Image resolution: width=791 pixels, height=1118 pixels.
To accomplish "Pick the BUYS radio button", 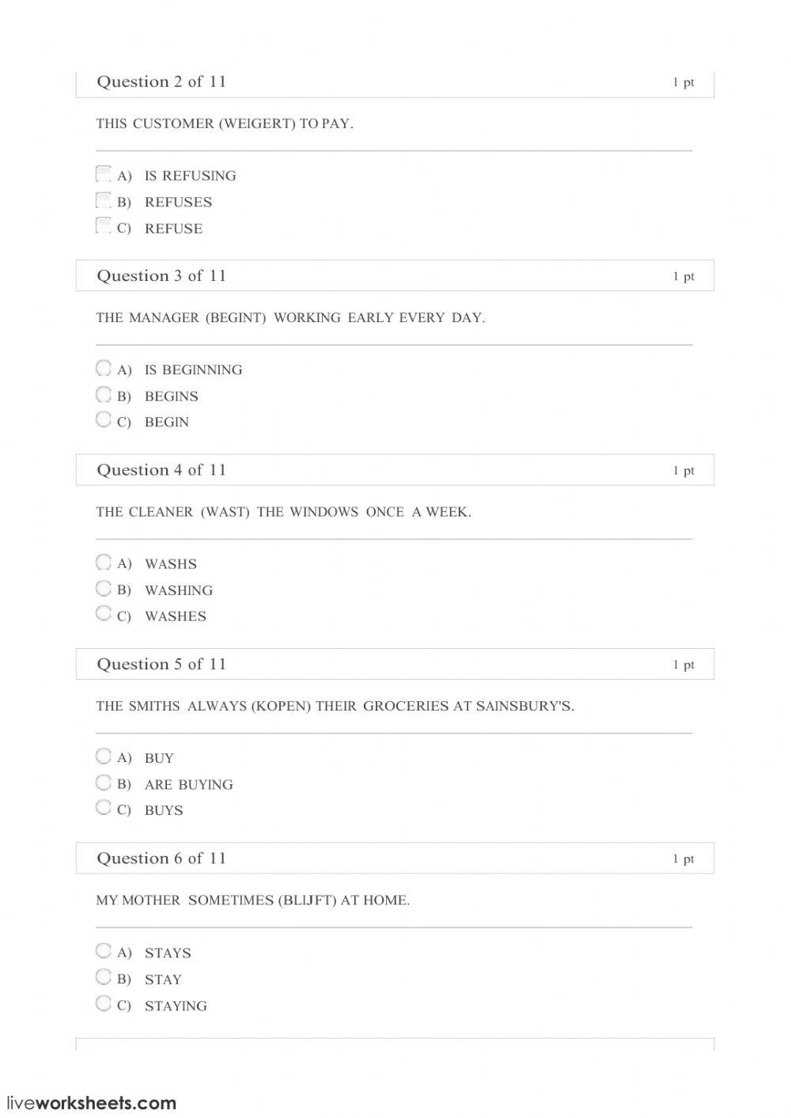I will tap(103, 808).
